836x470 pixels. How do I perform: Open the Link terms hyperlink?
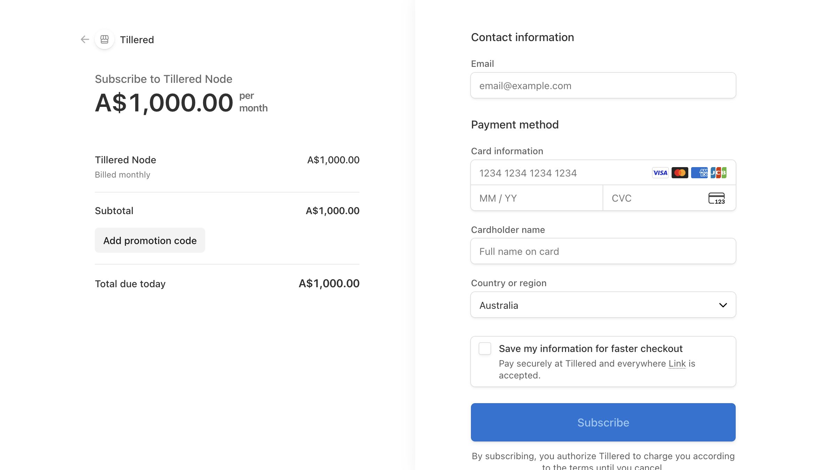coord(677,363)
